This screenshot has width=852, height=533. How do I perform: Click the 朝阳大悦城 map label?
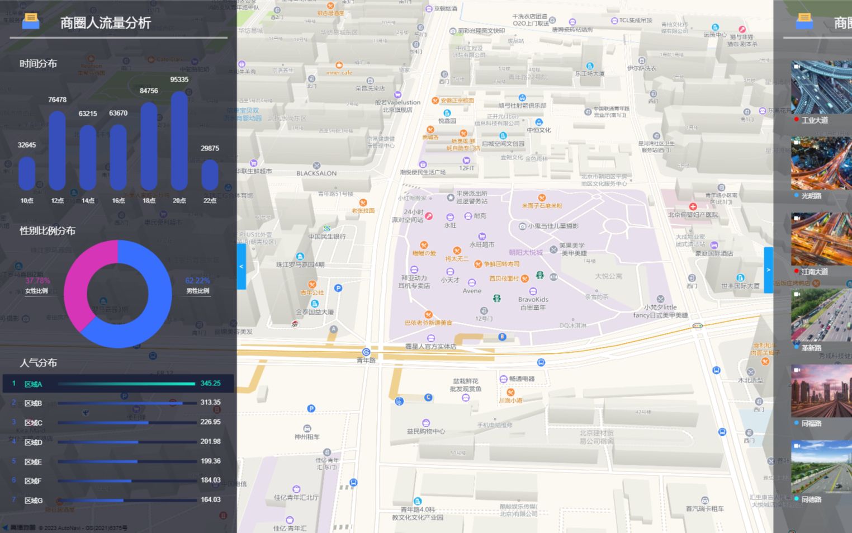pyautogui.click(x=526, y=252)
